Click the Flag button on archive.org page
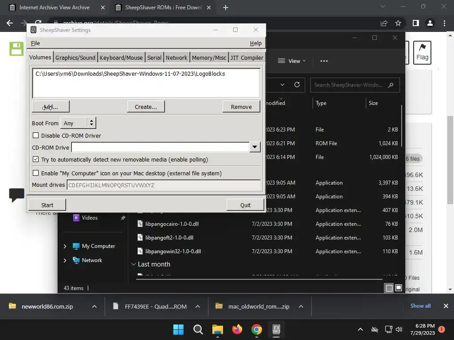The height and width of the screenshot is (340, 454). [x=422, y=52]
